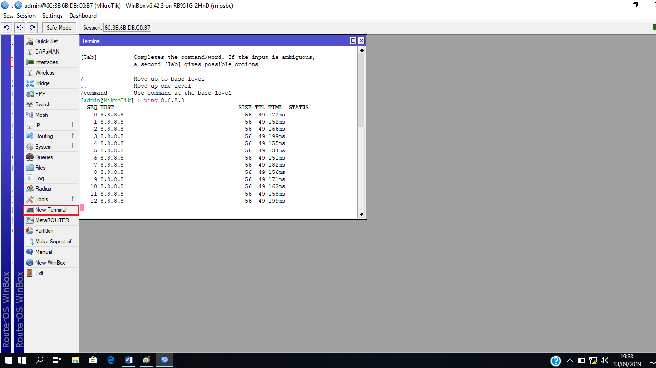
Task: Click the '[Tab]' help text in Terminal
Action: [x=88, y=57]
